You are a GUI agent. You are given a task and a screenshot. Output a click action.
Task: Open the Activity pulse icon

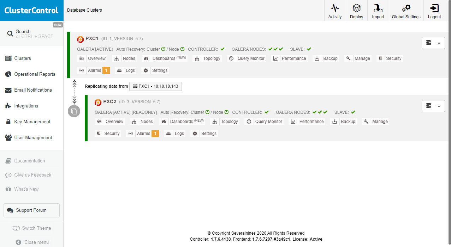click(x=335, y=8)
